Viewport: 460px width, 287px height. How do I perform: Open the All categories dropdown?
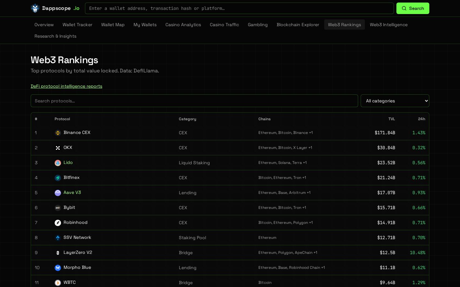[x=395, y=101]
